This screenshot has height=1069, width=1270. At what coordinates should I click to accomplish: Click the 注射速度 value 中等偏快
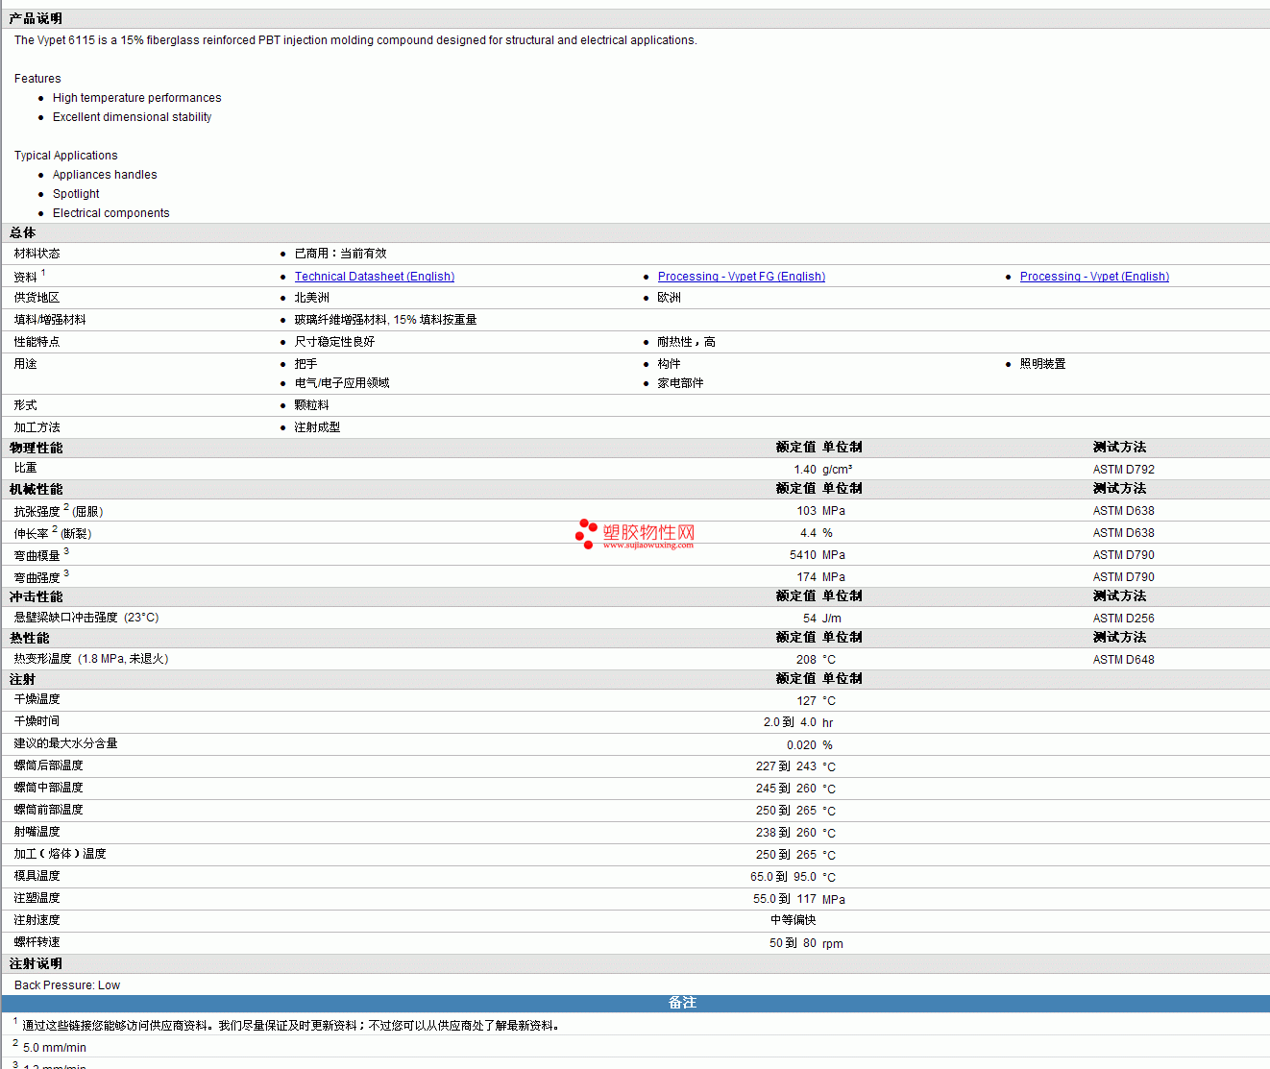coord(794,920)
